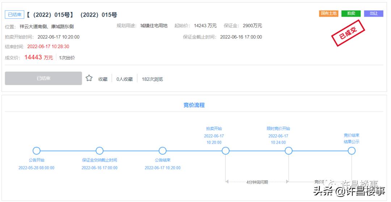Click the 竞价流程 section heading
The image size is (391, 202).
click(x=194, y=105)
